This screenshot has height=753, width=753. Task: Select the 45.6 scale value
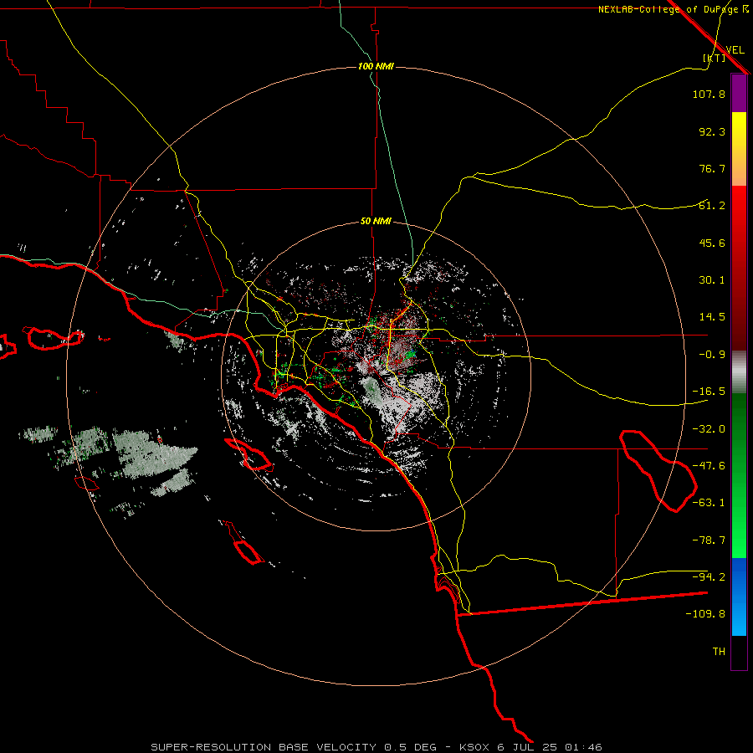pyautogui.click(x=712, y=243)
